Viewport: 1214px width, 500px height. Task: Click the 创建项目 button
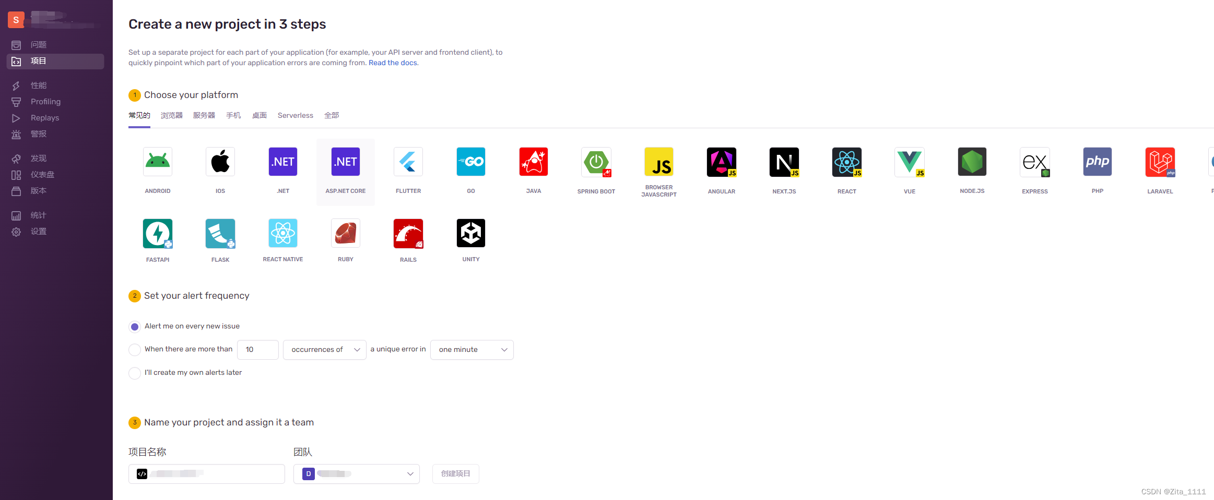456,474
